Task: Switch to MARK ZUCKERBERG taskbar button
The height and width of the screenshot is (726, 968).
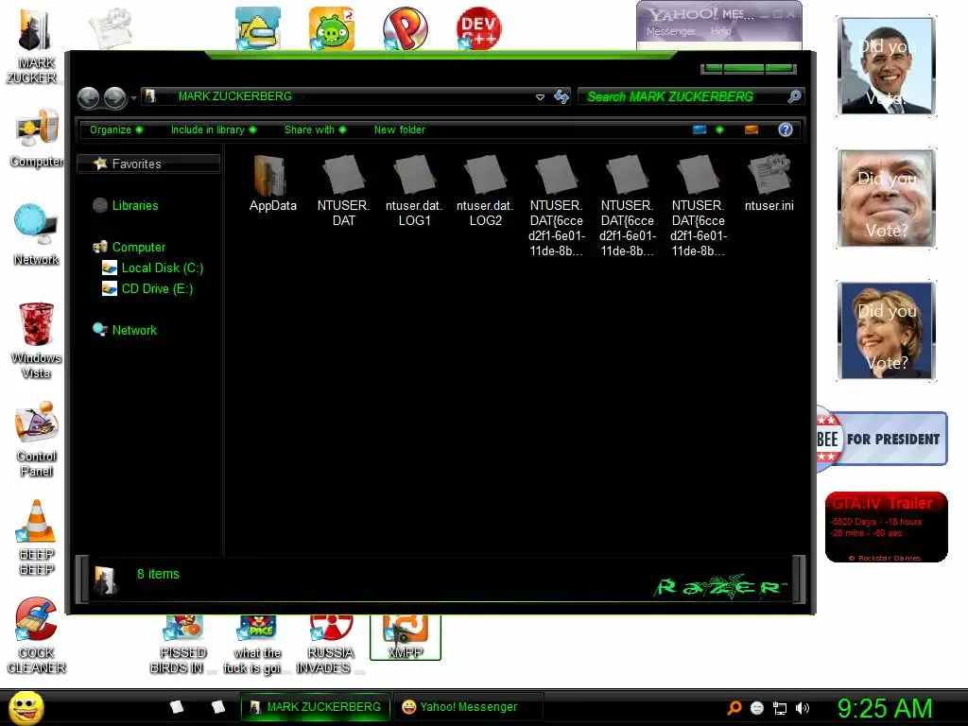Action: (x=316, y=707)
